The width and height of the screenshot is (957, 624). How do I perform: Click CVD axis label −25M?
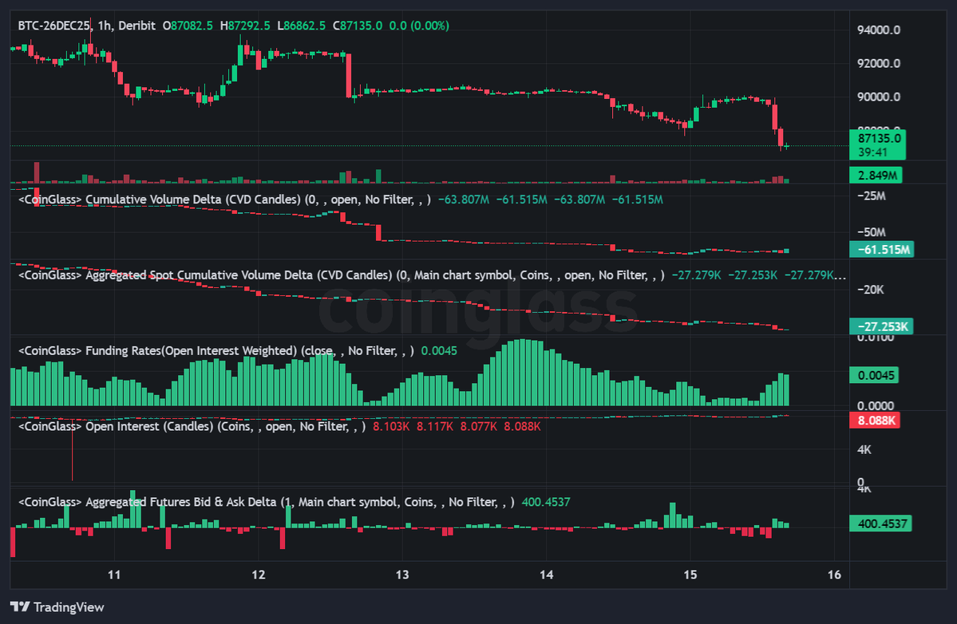(871, 195)
